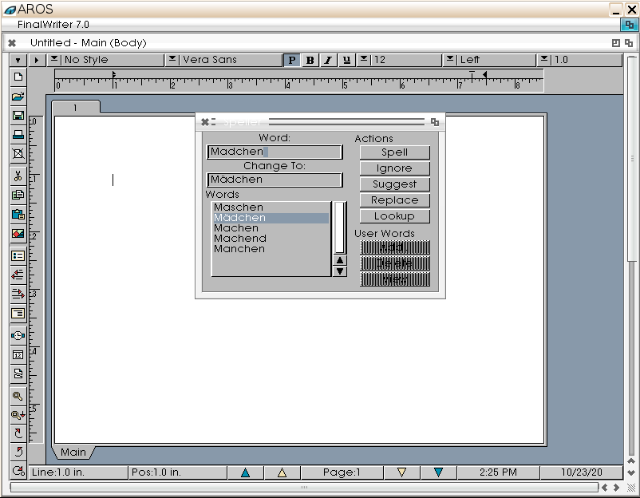Go to last page dark down triangle
640x498 pixels.
click(x=439, y=472)
